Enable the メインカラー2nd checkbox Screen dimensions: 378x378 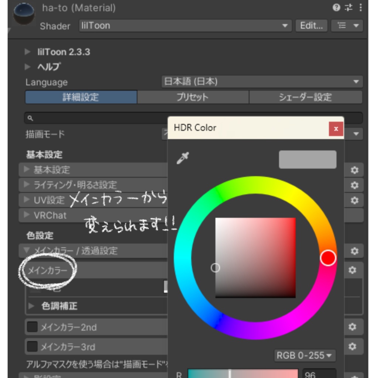tap(32, 327)
